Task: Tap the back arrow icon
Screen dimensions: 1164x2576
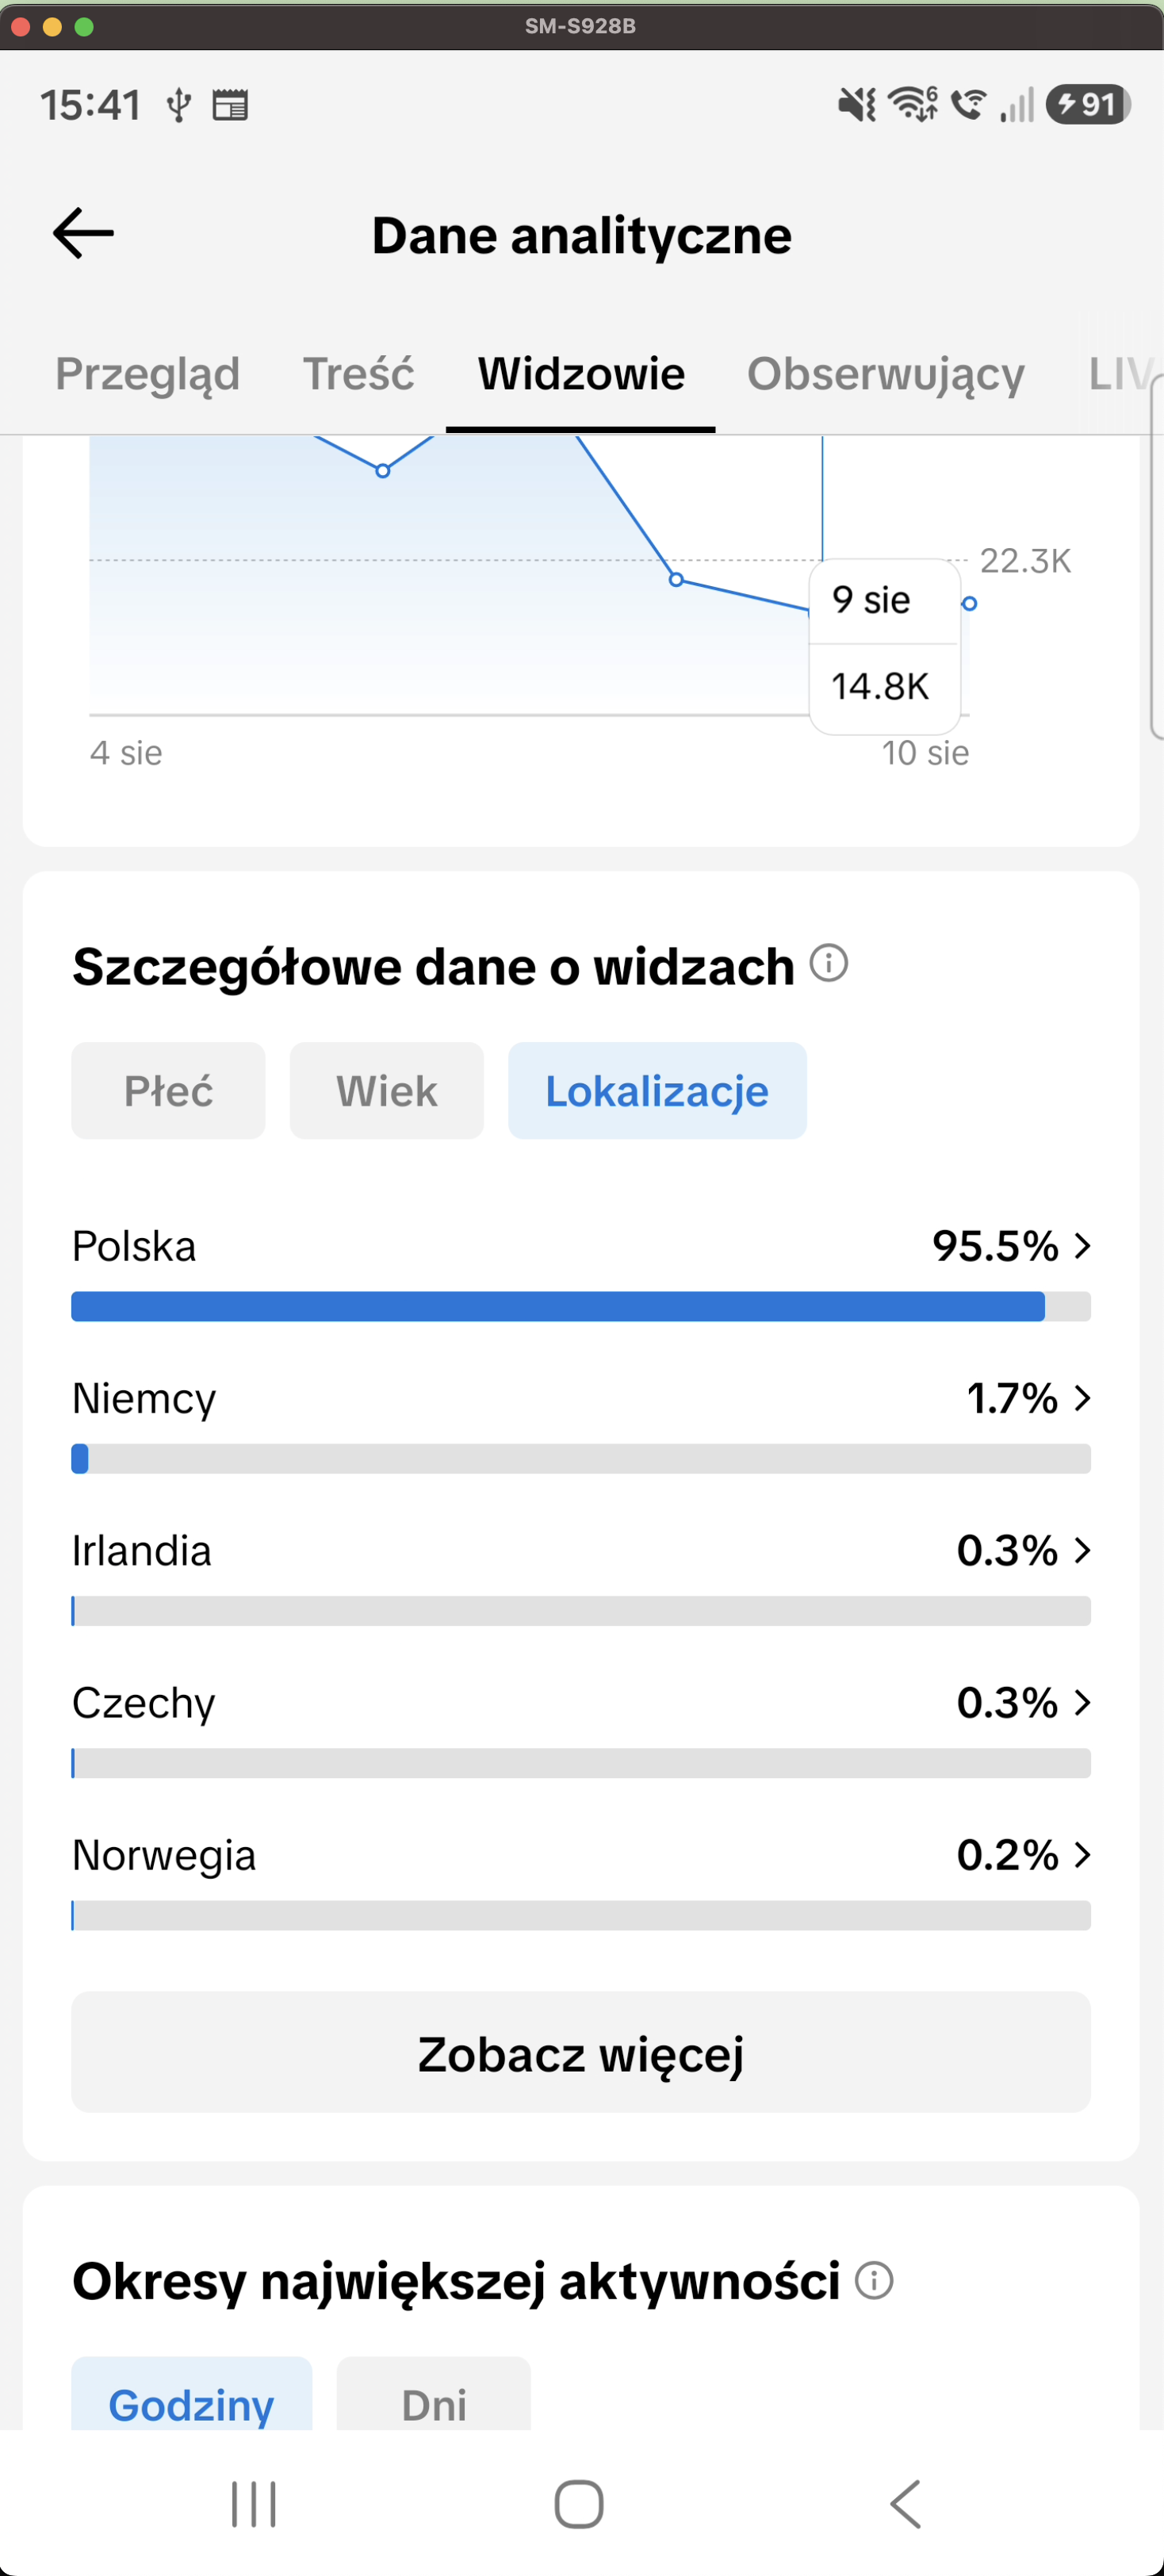Action: coord(83,234)
